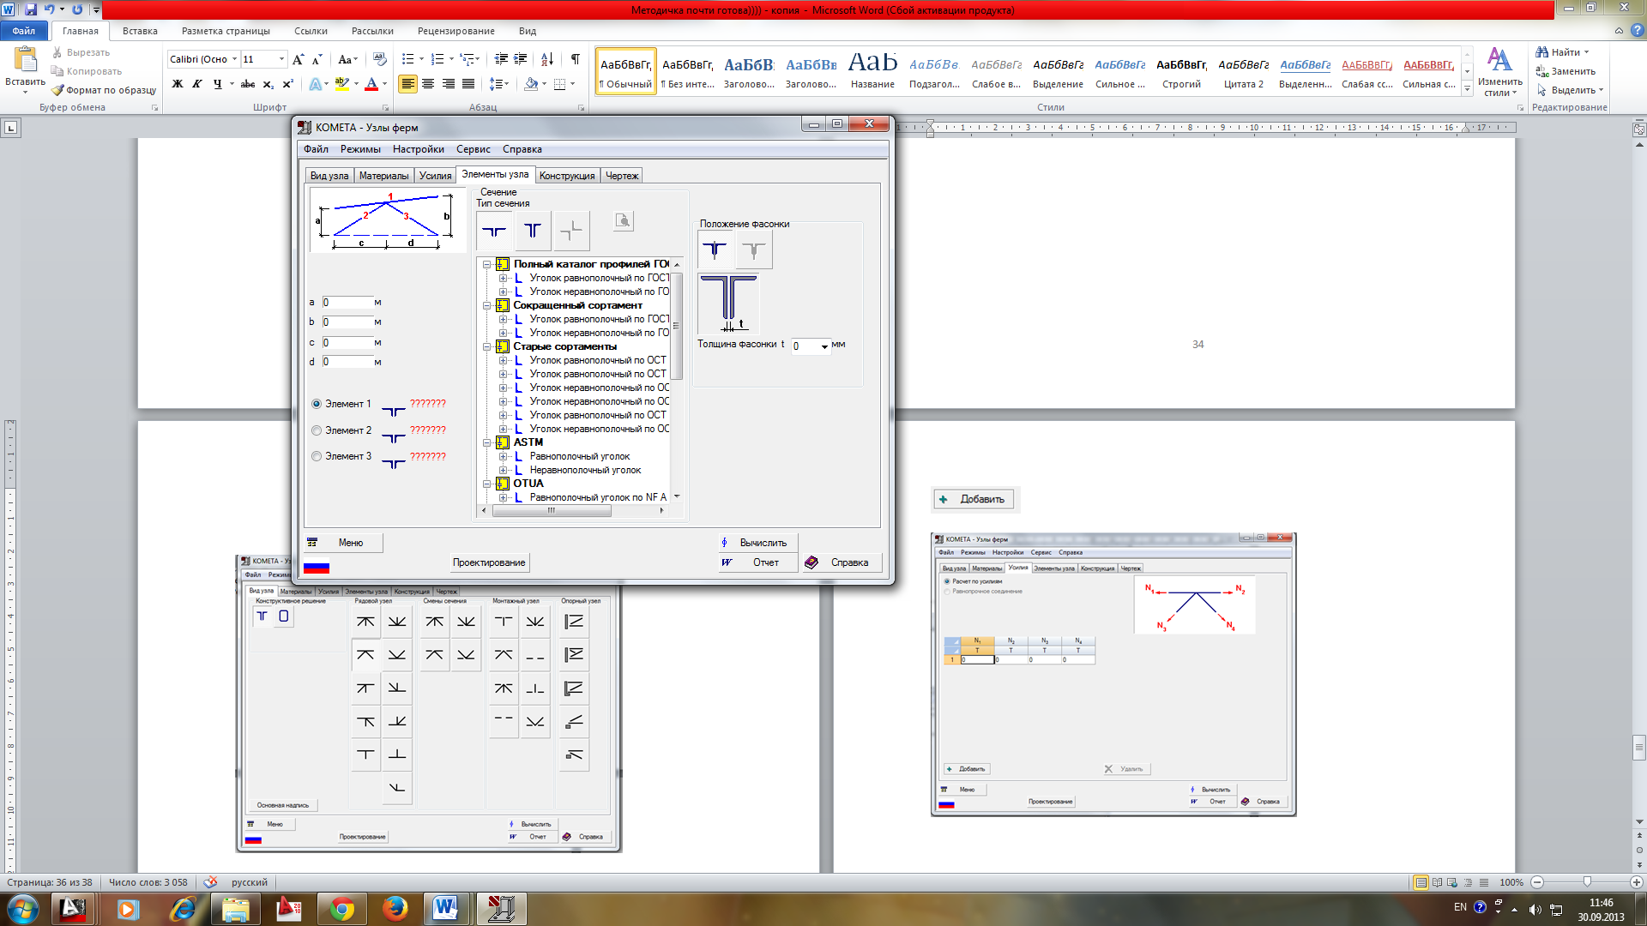Click the Change Styles icon

pyautogui.click(x=1499, y=70)
